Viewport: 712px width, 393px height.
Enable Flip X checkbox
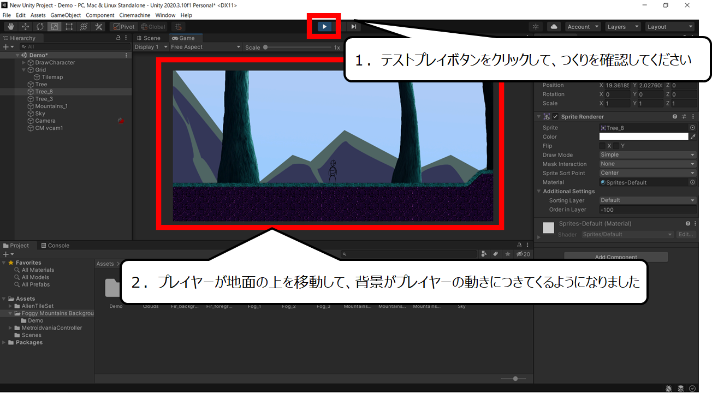(602, 146)
